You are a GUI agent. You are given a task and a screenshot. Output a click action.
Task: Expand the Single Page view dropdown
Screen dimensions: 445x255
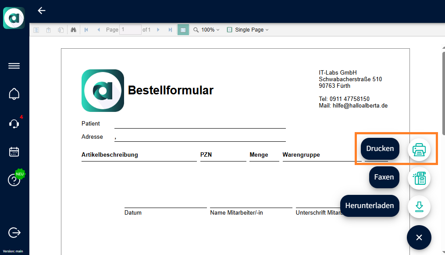[248, 30]
